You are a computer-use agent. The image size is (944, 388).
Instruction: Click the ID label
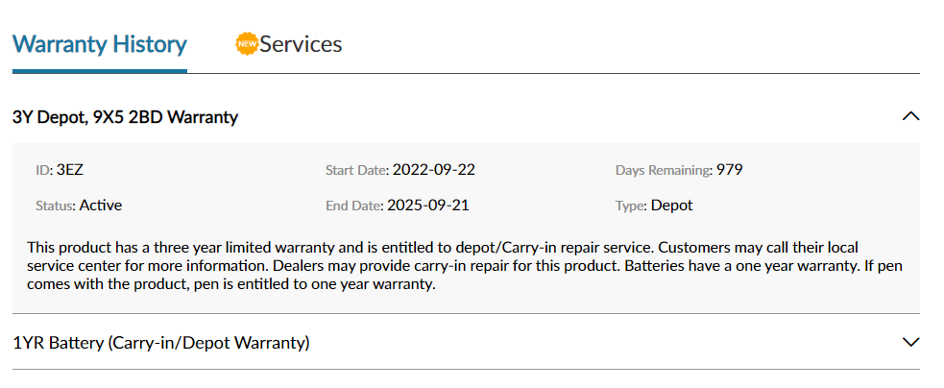pyautogui.click(x=44, y=171)
